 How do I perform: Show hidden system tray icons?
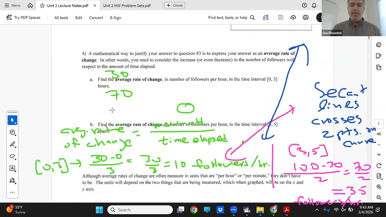[317, 210]
